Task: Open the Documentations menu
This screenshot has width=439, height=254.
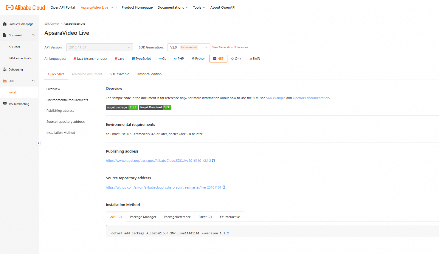Action: tap(173, 7)
